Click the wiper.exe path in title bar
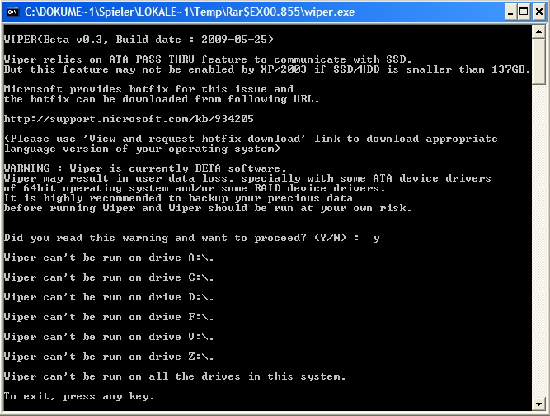550x416 pixels. click(190, 12)
